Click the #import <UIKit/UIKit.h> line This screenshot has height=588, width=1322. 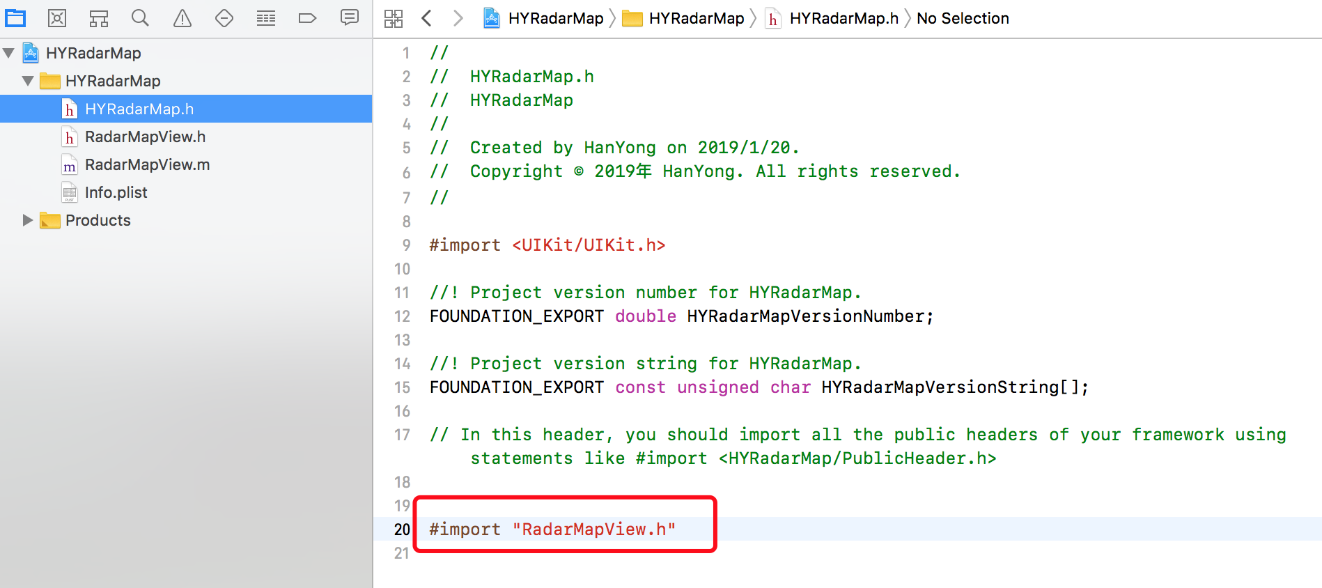[x=547, y=245]
